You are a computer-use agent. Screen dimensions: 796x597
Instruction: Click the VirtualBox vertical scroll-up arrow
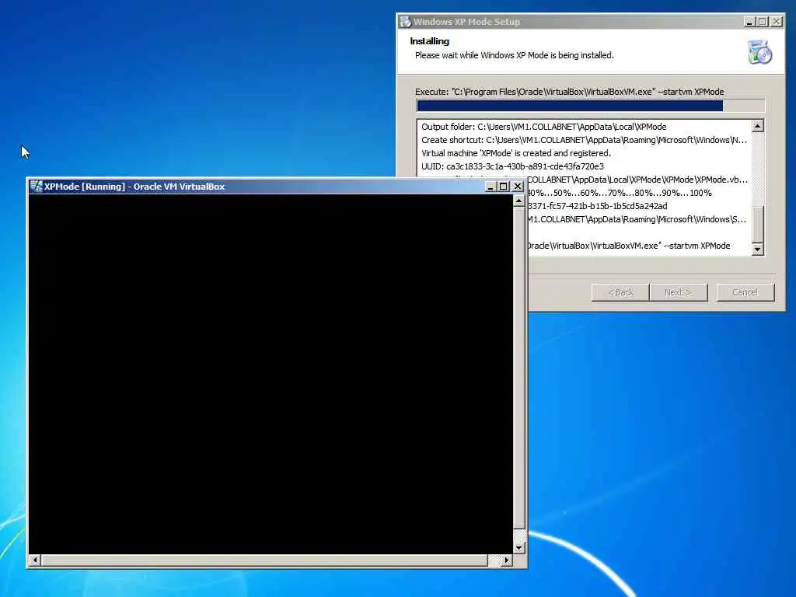pyautogui.click(x=518, y=201)
